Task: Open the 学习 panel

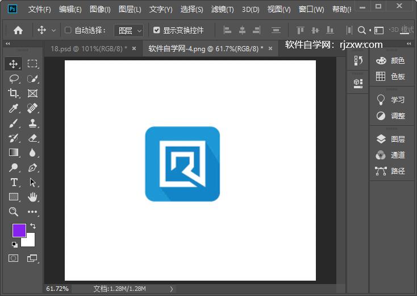Action: click(x=390, y=100)
